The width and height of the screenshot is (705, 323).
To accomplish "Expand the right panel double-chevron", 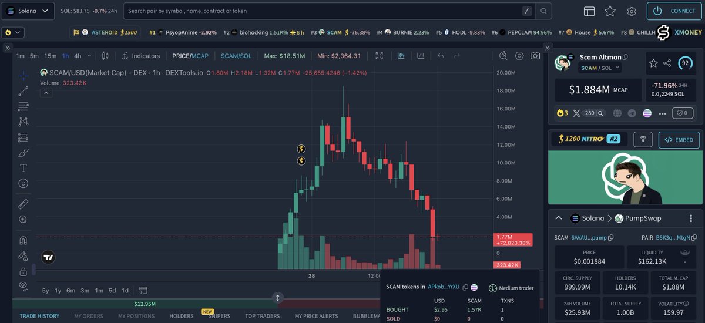I will (548, 48).
